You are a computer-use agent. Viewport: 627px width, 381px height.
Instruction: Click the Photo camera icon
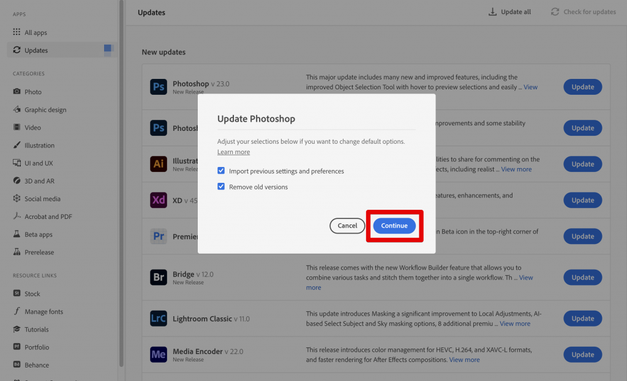point(17,92)
